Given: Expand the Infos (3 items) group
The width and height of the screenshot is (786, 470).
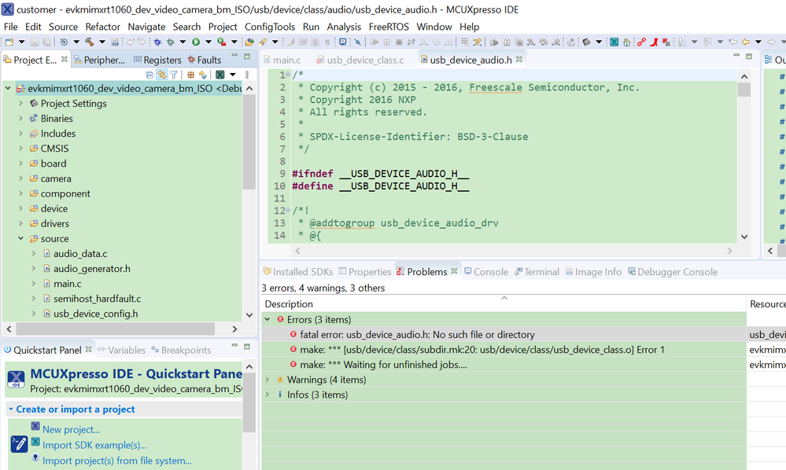Looking at the screenshot, I should (268, 395).
